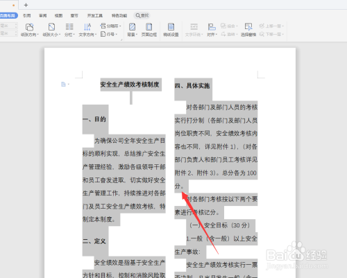Click the 分栏 columns tool
The width and height of the screenshot is (347, 278).
[69, 30]
